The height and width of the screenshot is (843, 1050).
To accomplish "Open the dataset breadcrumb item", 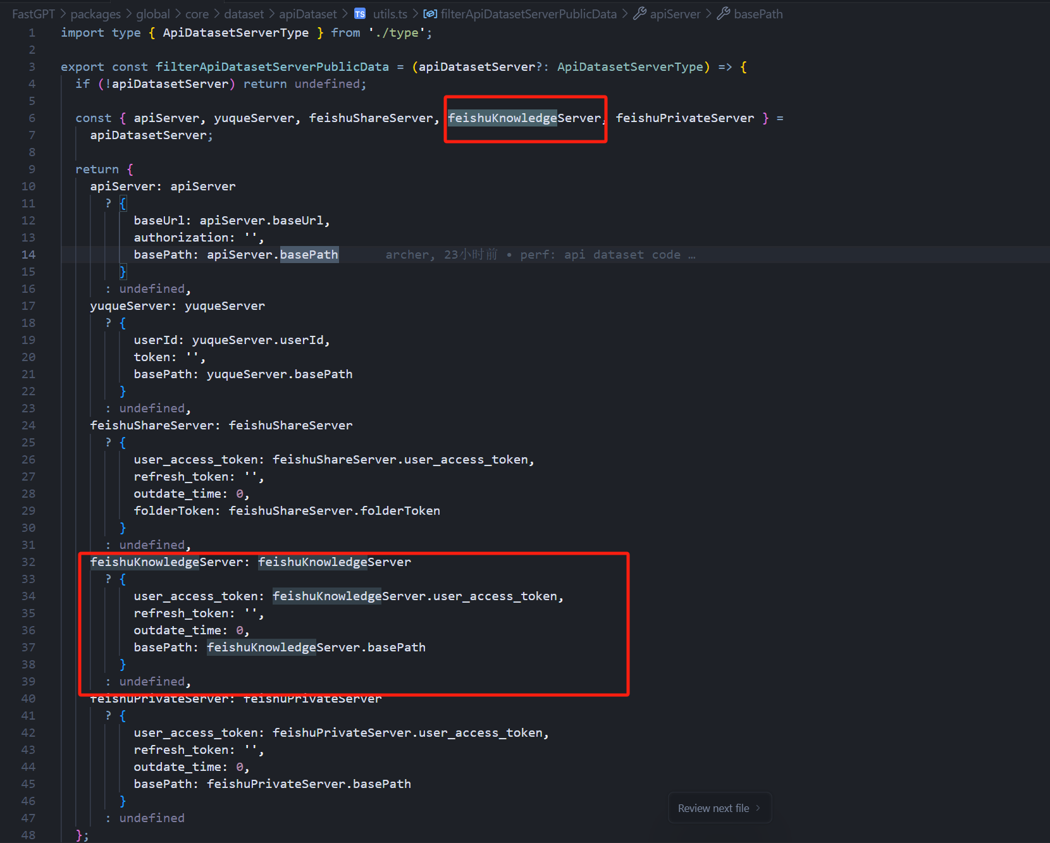I will point(244,14).
